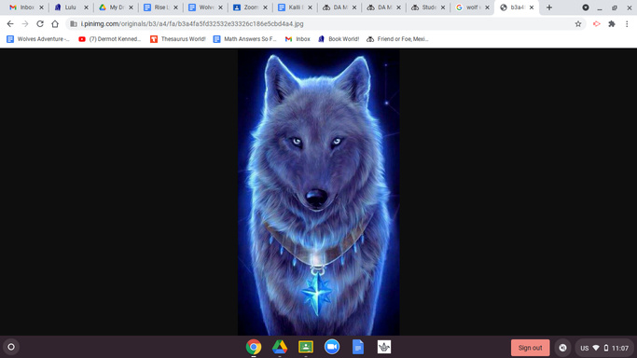Open Google Chrome from the shelf
The width and height of the screenshot is (637, 358).
254,347
